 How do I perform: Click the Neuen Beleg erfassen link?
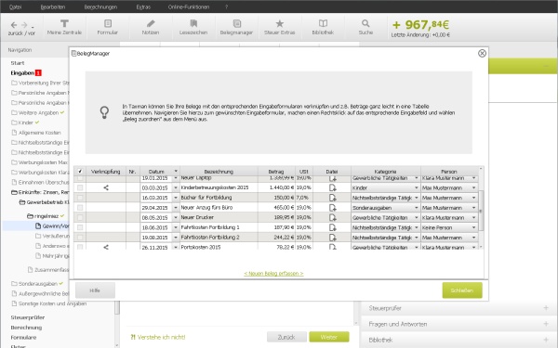(273, 273)
